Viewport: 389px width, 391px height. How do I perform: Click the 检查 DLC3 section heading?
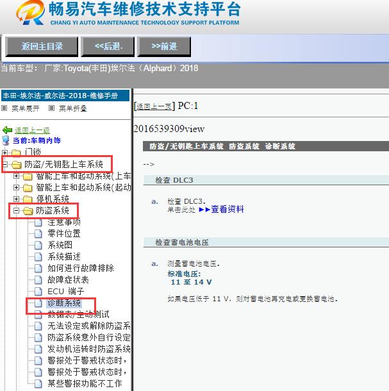[174, 180]
